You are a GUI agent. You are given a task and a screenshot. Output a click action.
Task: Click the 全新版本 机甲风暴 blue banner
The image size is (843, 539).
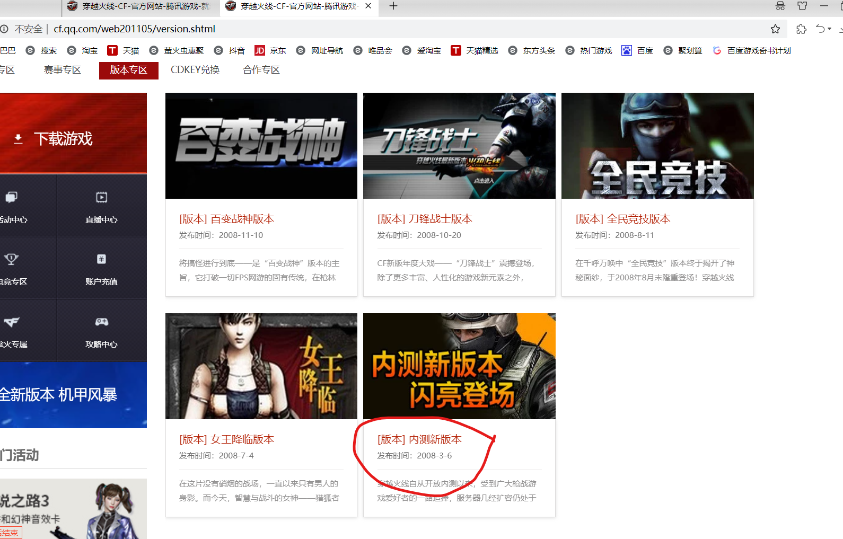click(x=73, y=395)
